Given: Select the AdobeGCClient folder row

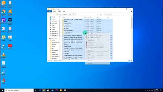Looking at the screenshot, I should pos(87,23).
